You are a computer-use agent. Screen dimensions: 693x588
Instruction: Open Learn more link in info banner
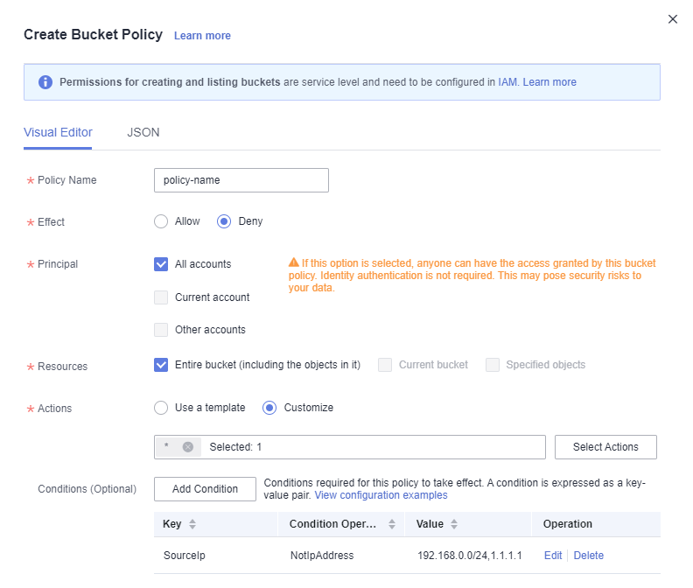pos(549,82)
